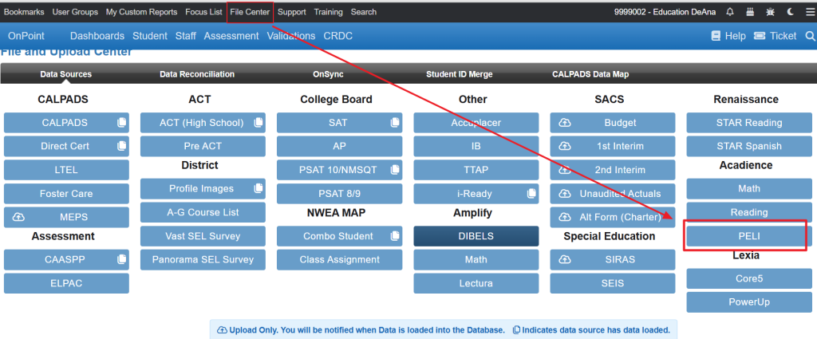Open File Center in the top menu
This screenshot has width=817, height=339.
pos(250,12)
